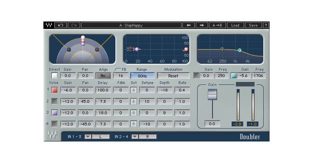Select the red voice ball in delay display
This screenshot has width=313, height=163.
[x=186, y=49]
